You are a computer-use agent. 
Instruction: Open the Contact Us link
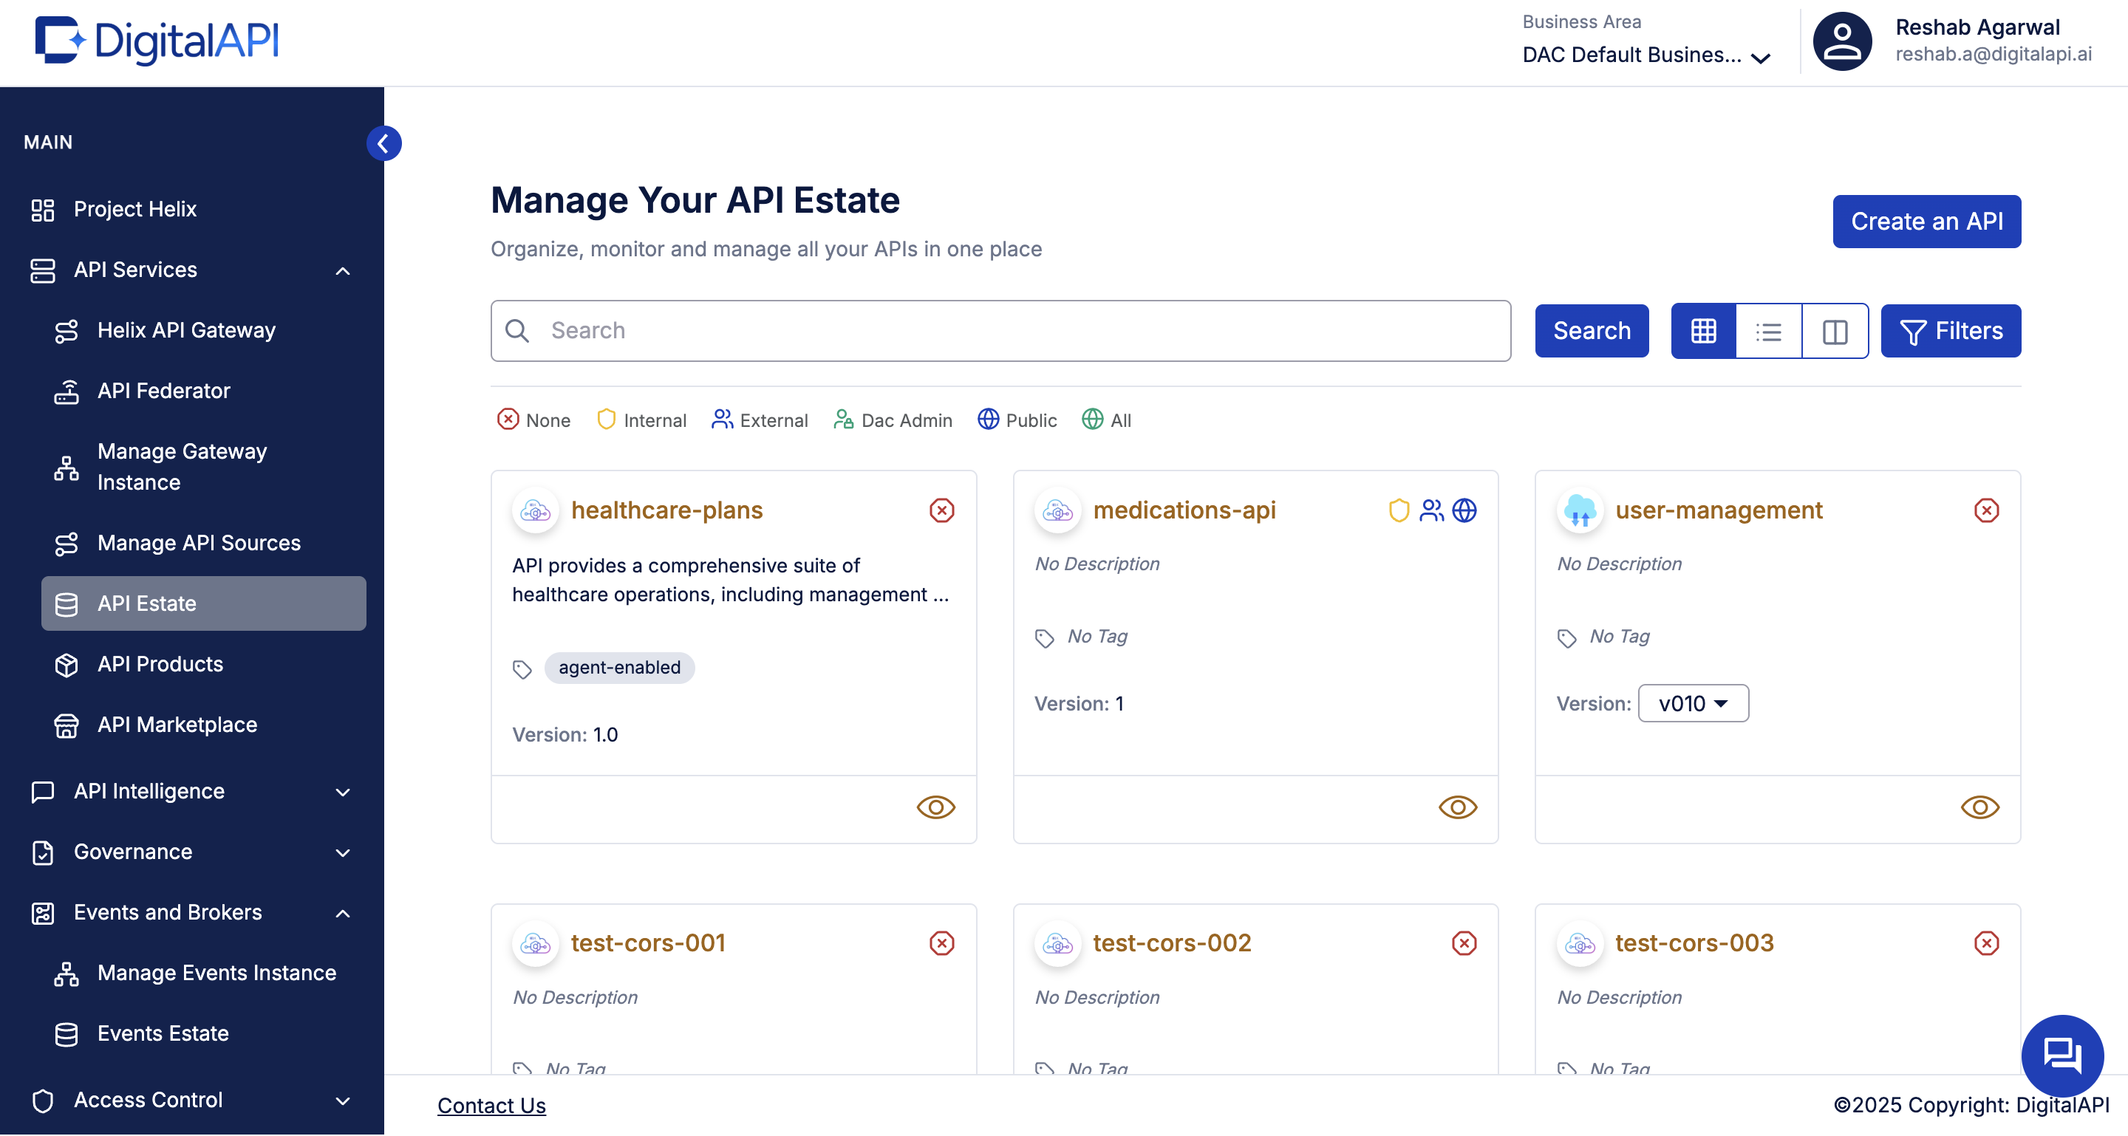pos(491,1105)
